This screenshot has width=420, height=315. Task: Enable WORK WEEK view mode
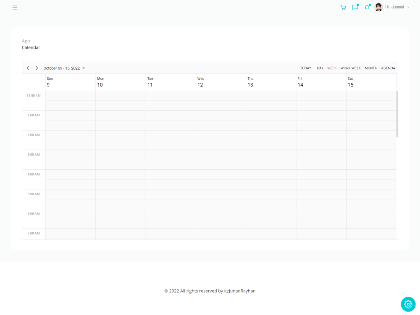(350, 68)
